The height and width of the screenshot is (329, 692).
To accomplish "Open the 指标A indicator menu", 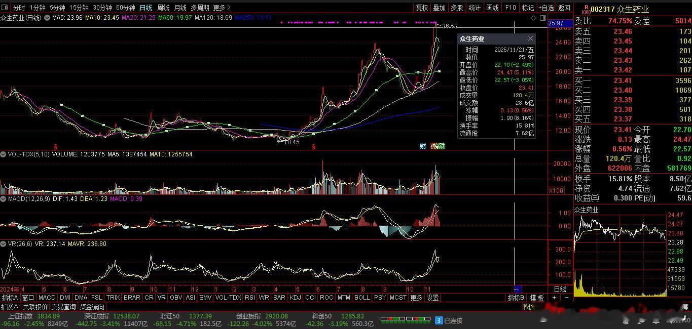I will pyautogui.click(x=10, y=298).
